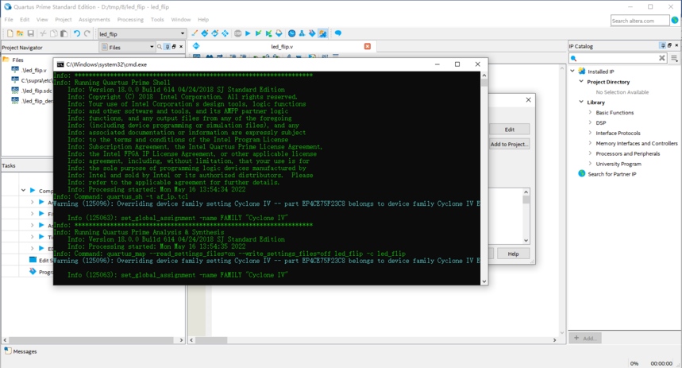Click the Help button in dialog
The image size is (682, 368).
tap(513, 254)
